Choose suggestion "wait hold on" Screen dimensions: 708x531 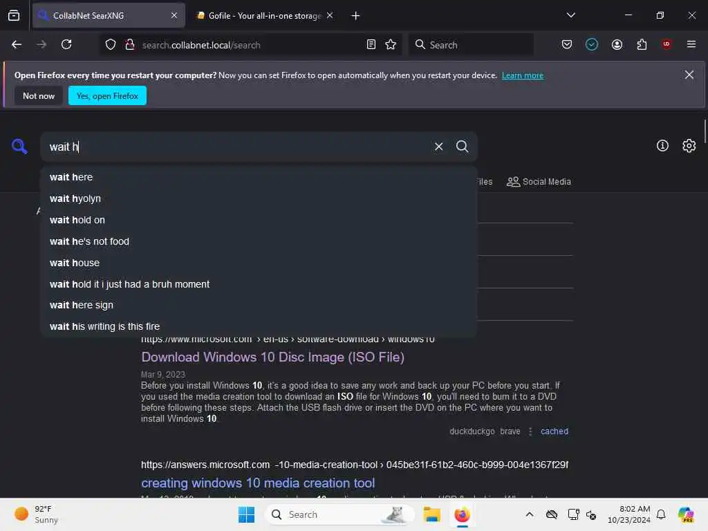pyautogui.click(x=259, y=220)
